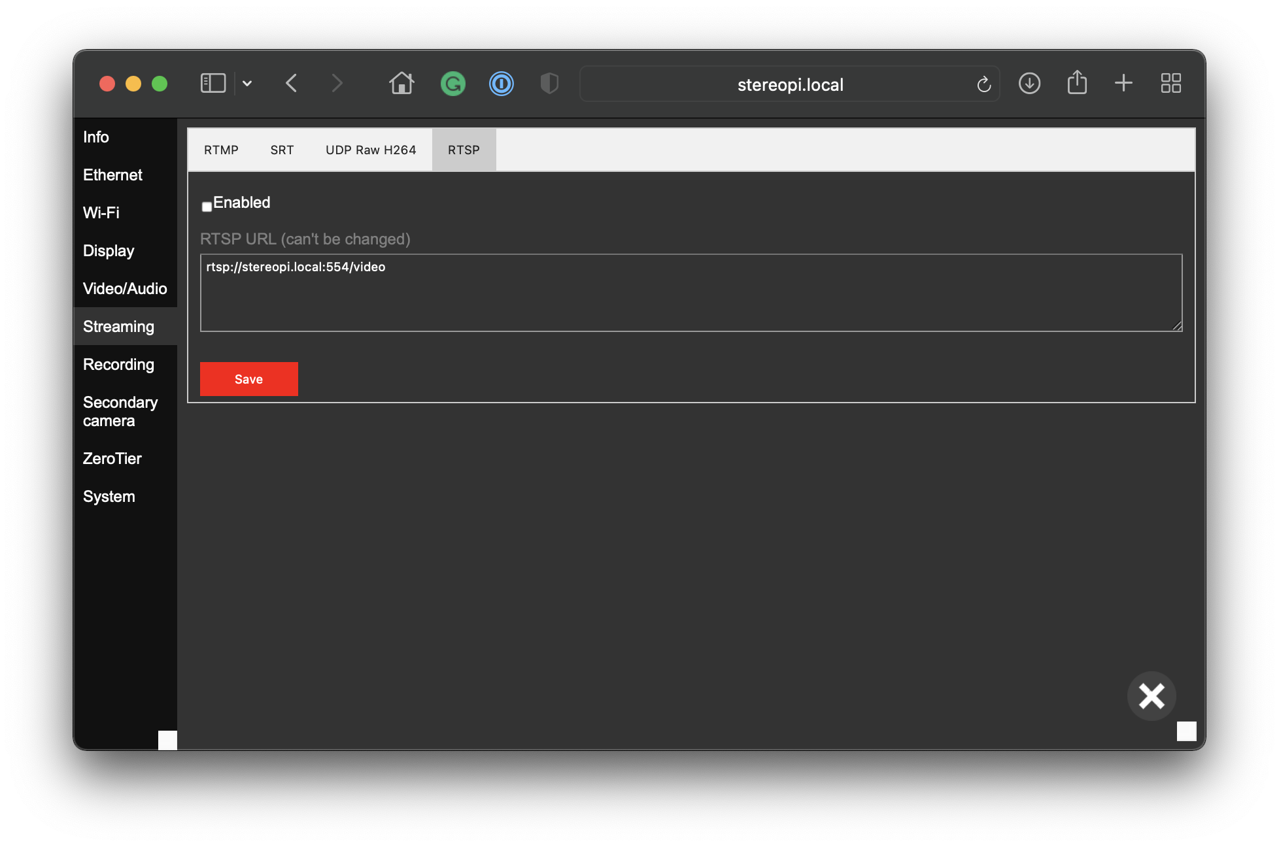This screenshot has height=847, width=1279.
Task: Select the SRT streaming tab
Action: pyautogui.click(x=282, y=150)
